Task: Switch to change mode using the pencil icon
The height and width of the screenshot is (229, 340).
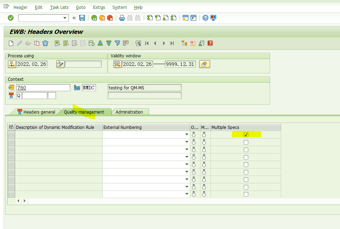Action: tap(19, 43)
